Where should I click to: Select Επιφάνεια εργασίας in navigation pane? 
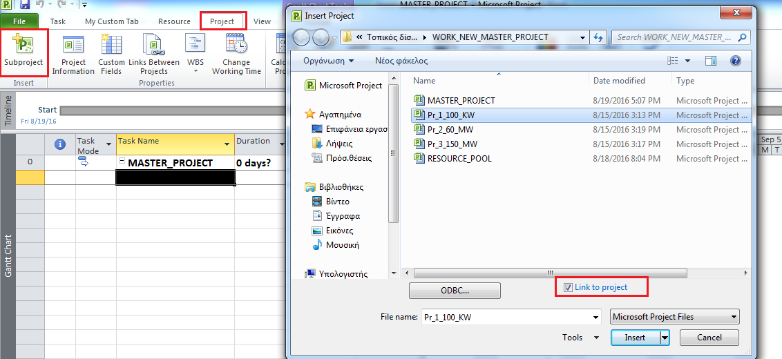pos(350,128)
